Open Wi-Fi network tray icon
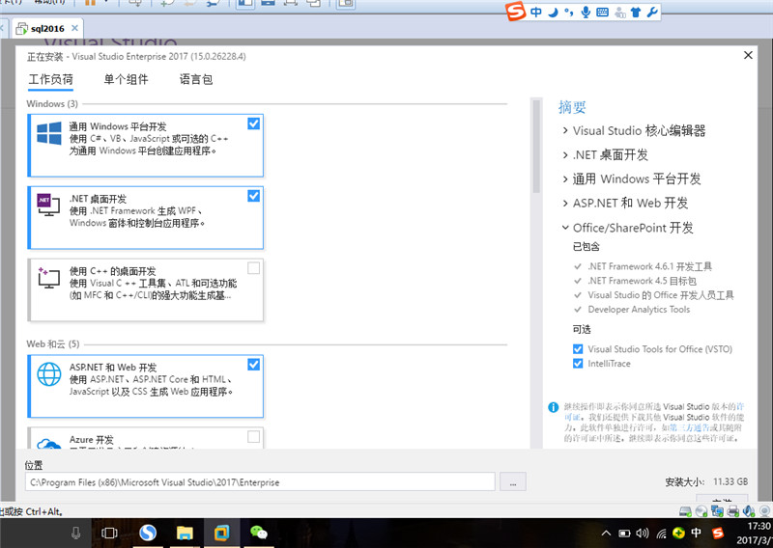 click(x=661, y=533)
